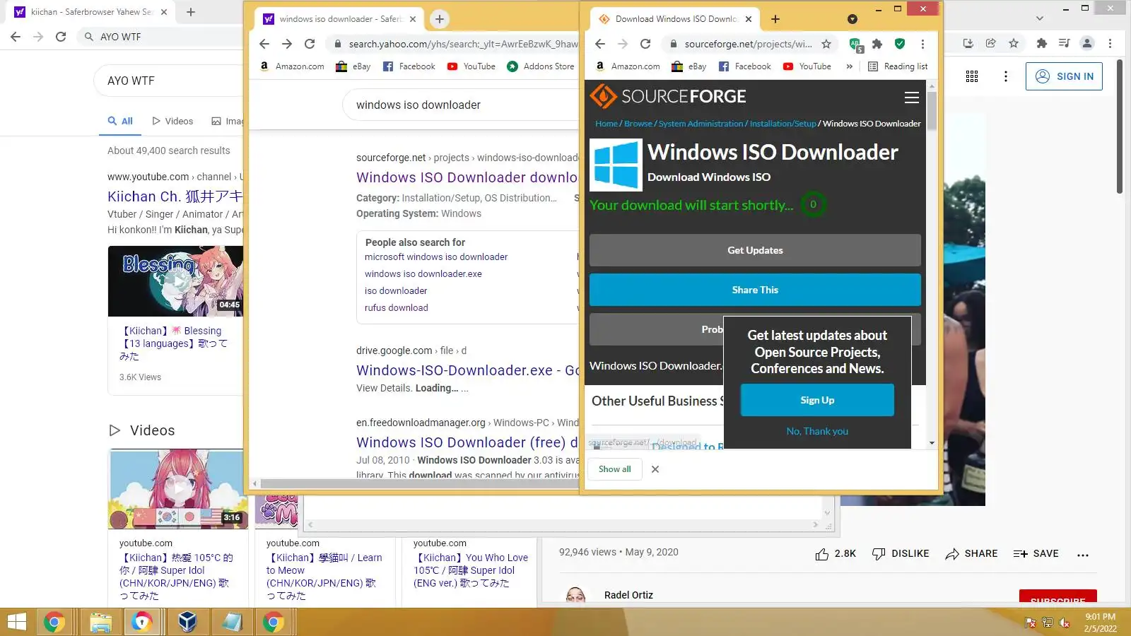This screenshot has height=636, width=1131.
Task: Click the volume icon in system tray
Action: point(1065,623)
